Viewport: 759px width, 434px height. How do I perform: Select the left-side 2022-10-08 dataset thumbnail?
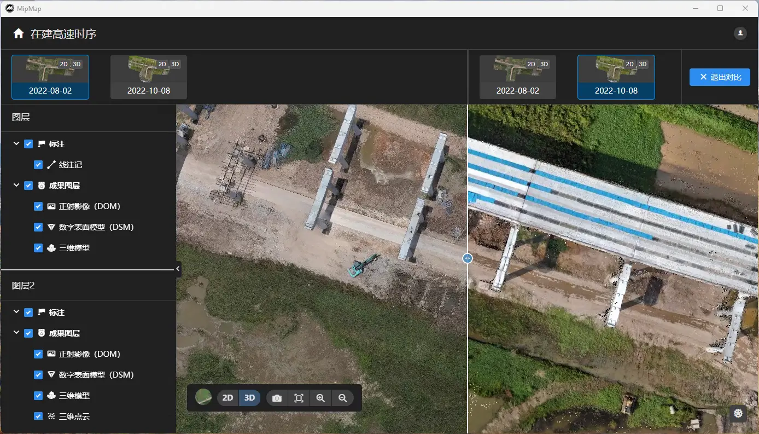149,77
